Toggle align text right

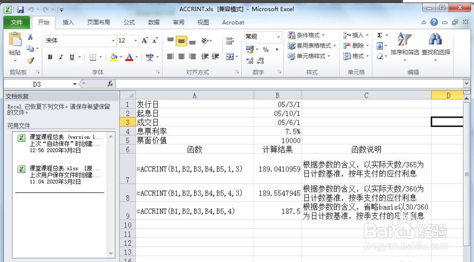point(192,57)
